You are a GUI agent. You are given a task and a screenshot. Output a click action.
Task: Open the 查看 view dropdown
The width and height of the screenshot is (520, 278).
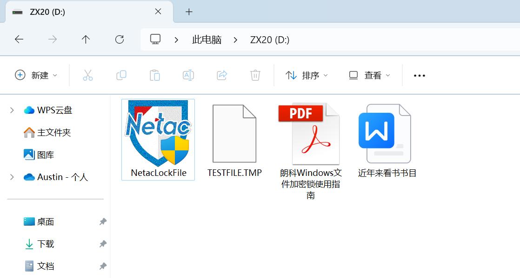pyautogui.click(x=369, y=76)
